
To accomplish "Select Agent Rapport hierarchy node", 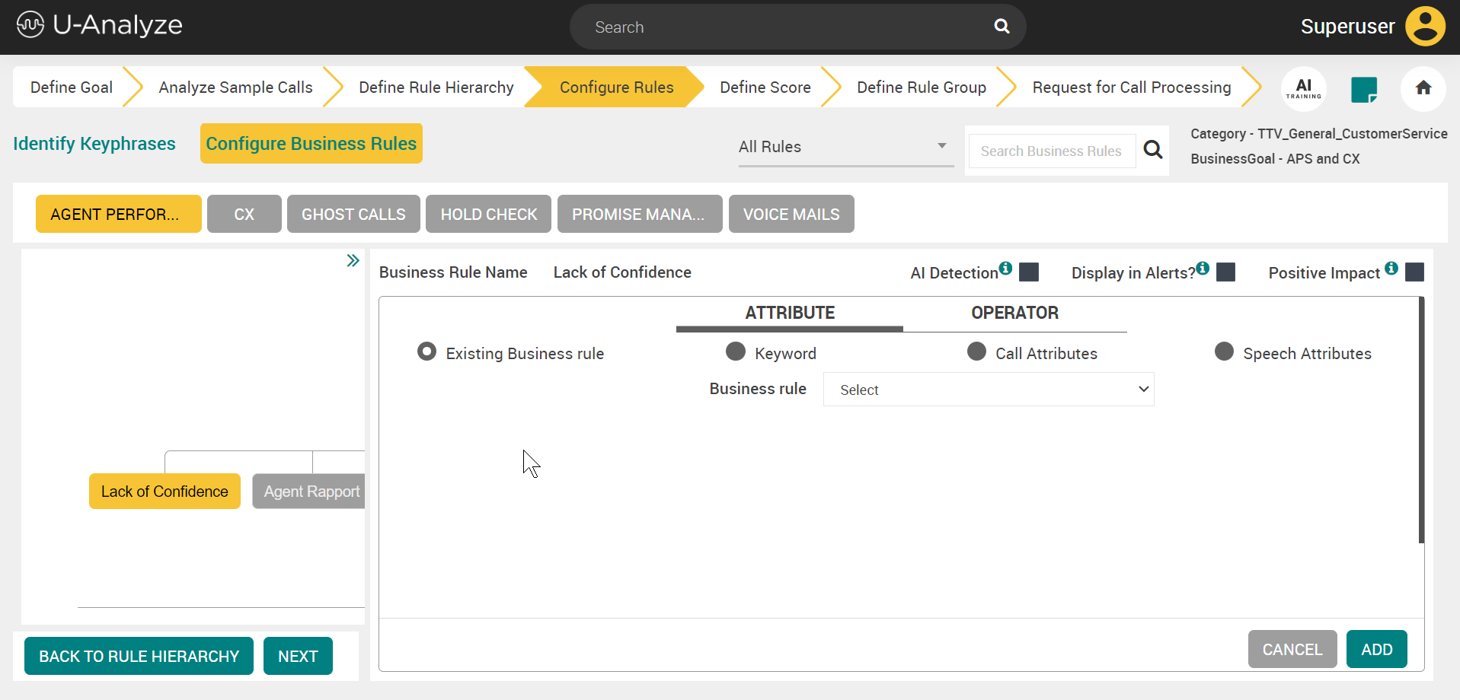I will (309, 492).
